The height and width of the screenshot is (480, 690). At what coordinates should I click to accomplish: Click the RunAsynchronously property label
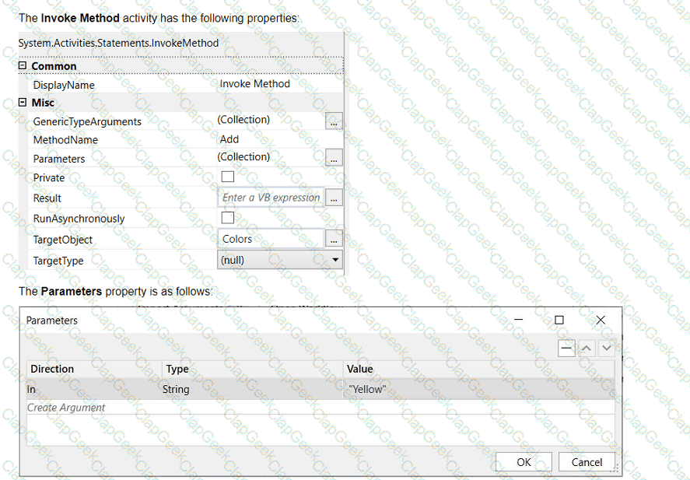pyautogui.click(x=79, y=219)
